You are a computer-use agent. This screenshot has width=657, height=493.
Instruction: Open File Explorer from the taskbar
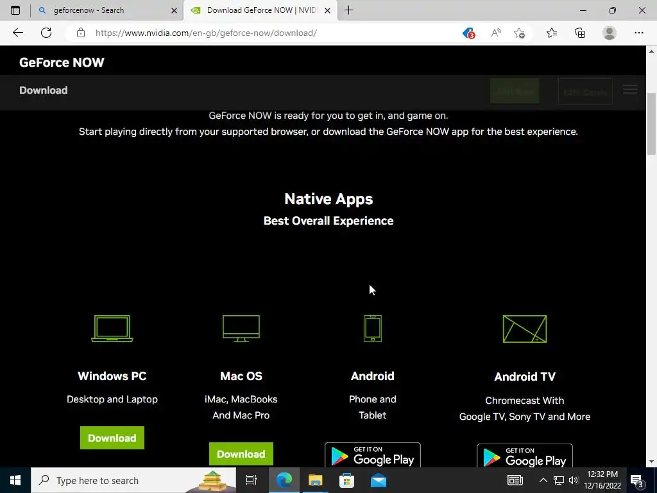pyautogui.click(x=315, y=480)
